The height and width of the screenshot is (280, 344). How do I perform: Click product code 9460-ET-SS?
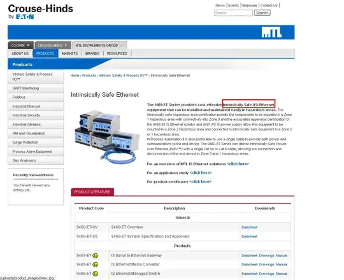87,236
